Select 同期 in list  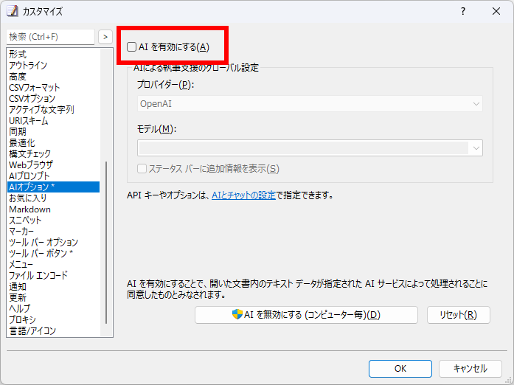click(x=53, y=131)
